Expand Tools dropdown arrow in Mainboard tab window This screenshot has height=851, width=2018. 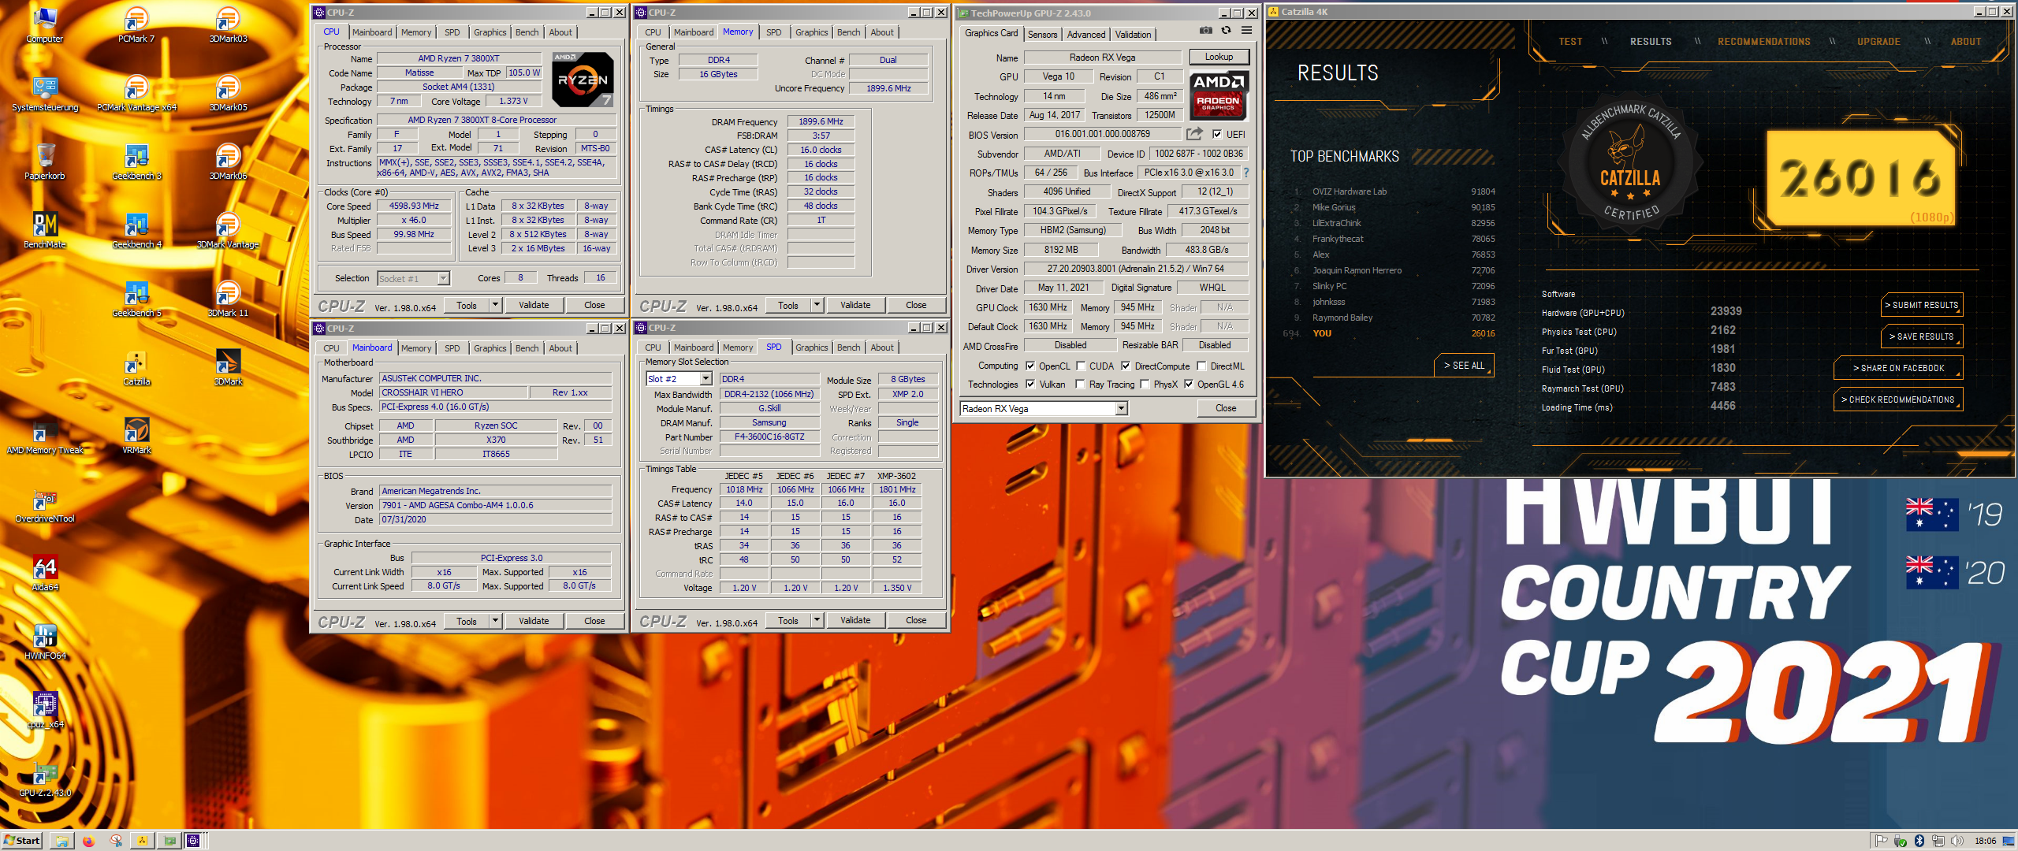point(495,621)
